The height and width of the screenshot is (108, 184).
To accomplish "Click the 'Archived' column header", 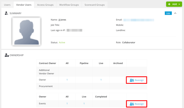I will coord(118,63).
